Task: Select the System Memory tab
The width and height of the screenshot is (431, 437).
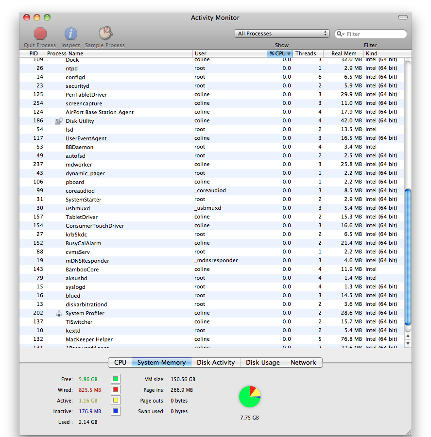Action: coord(161,362)
